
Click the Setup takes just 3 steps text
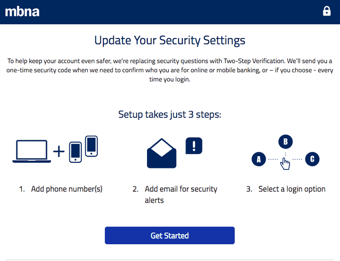click(170, 115)
